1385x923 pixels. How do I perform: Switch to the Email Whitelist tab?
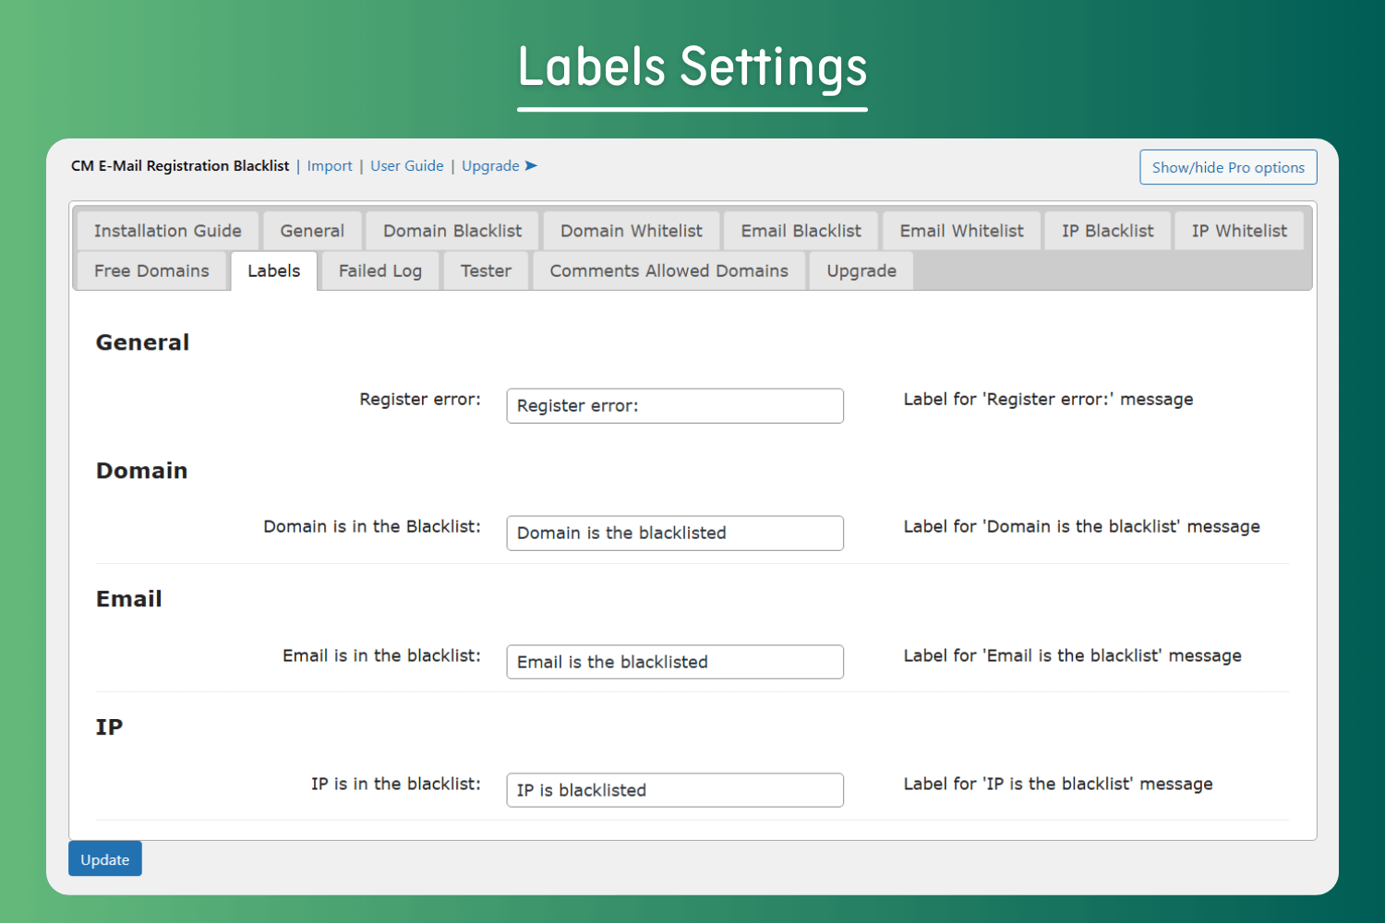point(961,231)
